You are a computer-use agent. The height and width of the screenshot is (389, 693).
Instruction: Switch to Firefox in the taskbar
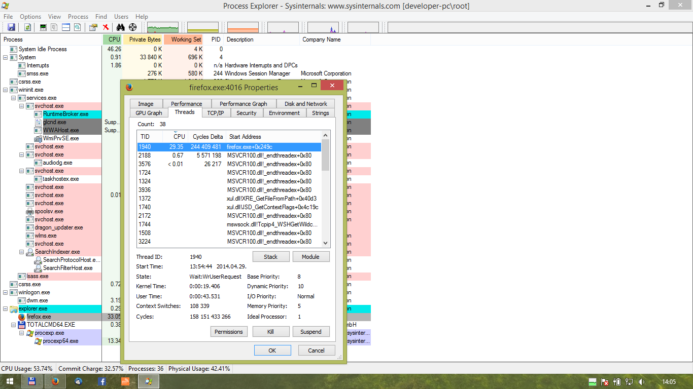55,381
